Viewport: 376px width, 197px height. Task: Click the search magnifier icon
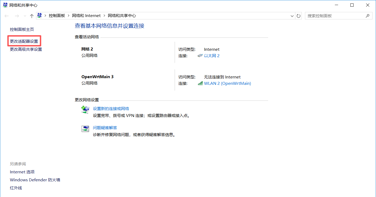point(368,16)
